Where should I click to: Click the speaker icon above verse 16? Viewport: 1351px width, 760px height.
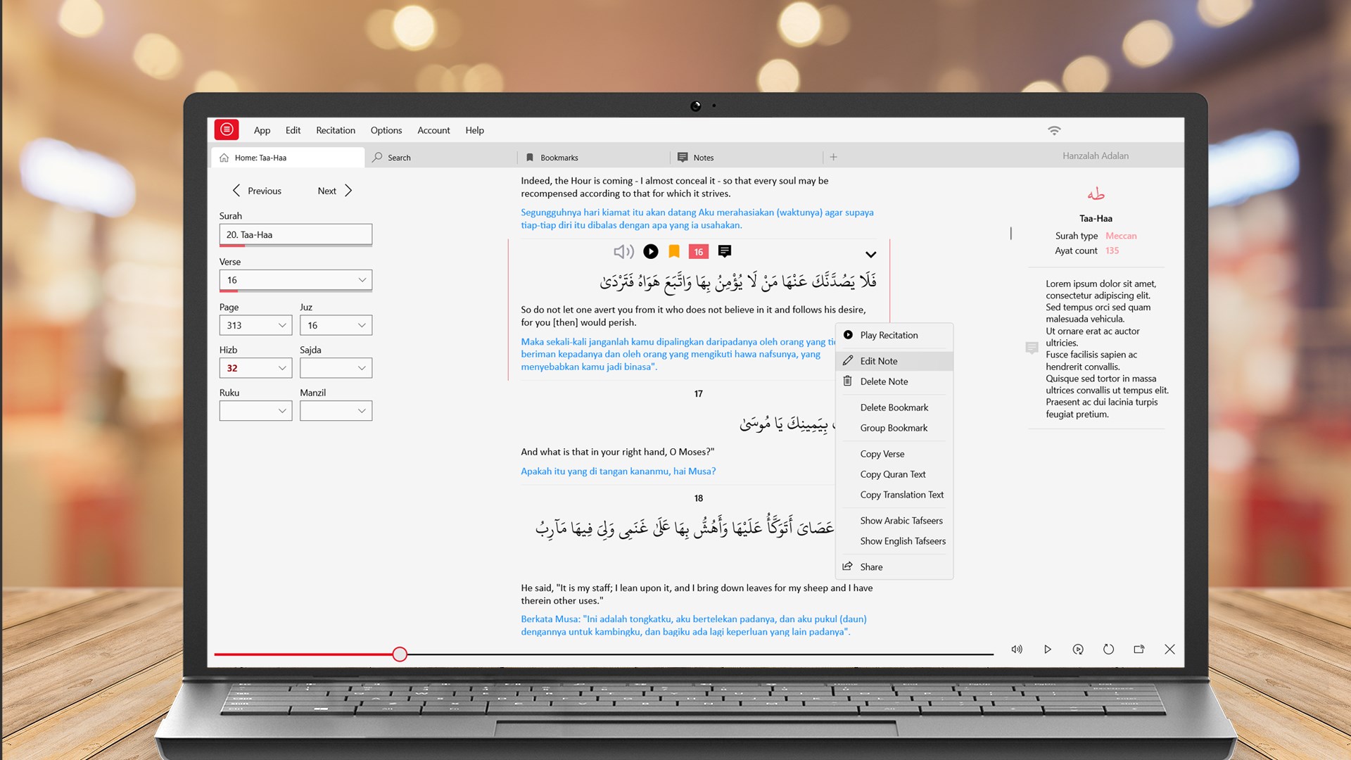tap(623, 251)
